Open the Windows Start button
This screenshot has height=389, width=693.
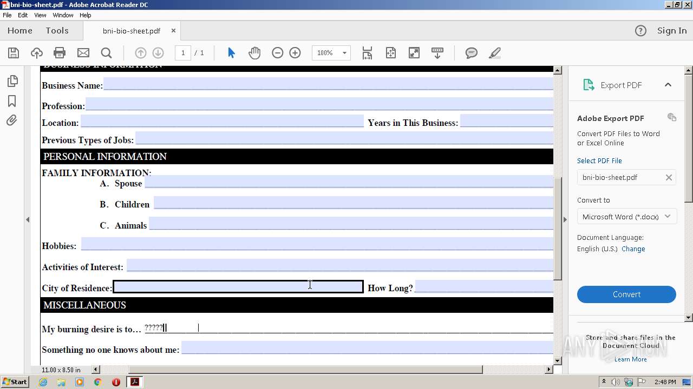click(15, 382)
